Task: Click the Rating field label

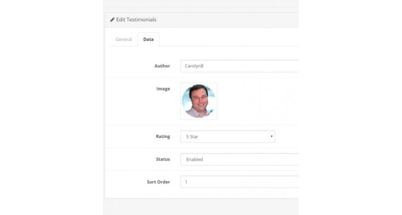Action: coord(163,136)
